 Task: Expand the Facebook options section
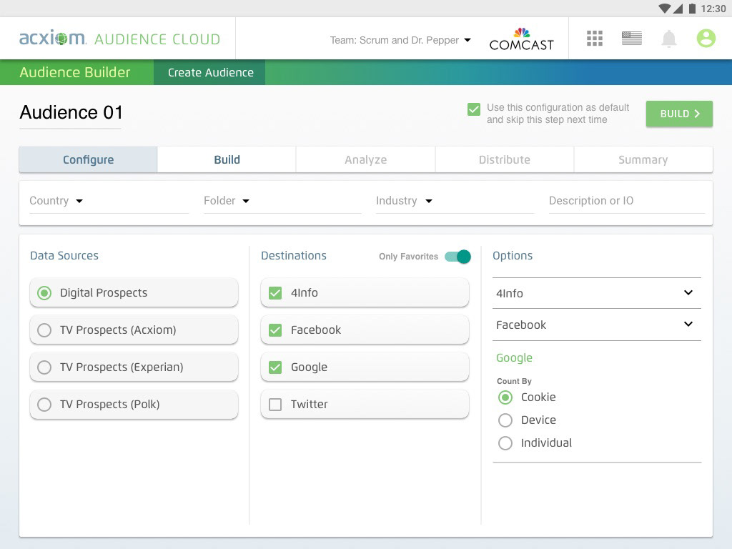688,325
